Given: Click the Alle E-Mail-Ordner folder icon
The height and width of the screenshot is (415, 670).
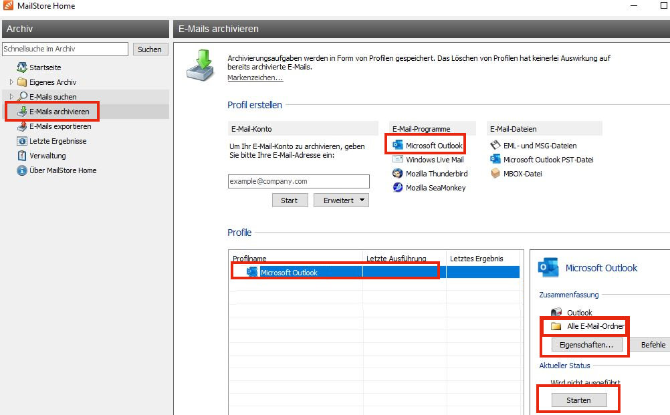Looking at the screenshot, I should pyautogui.click(x=556, y=326).
